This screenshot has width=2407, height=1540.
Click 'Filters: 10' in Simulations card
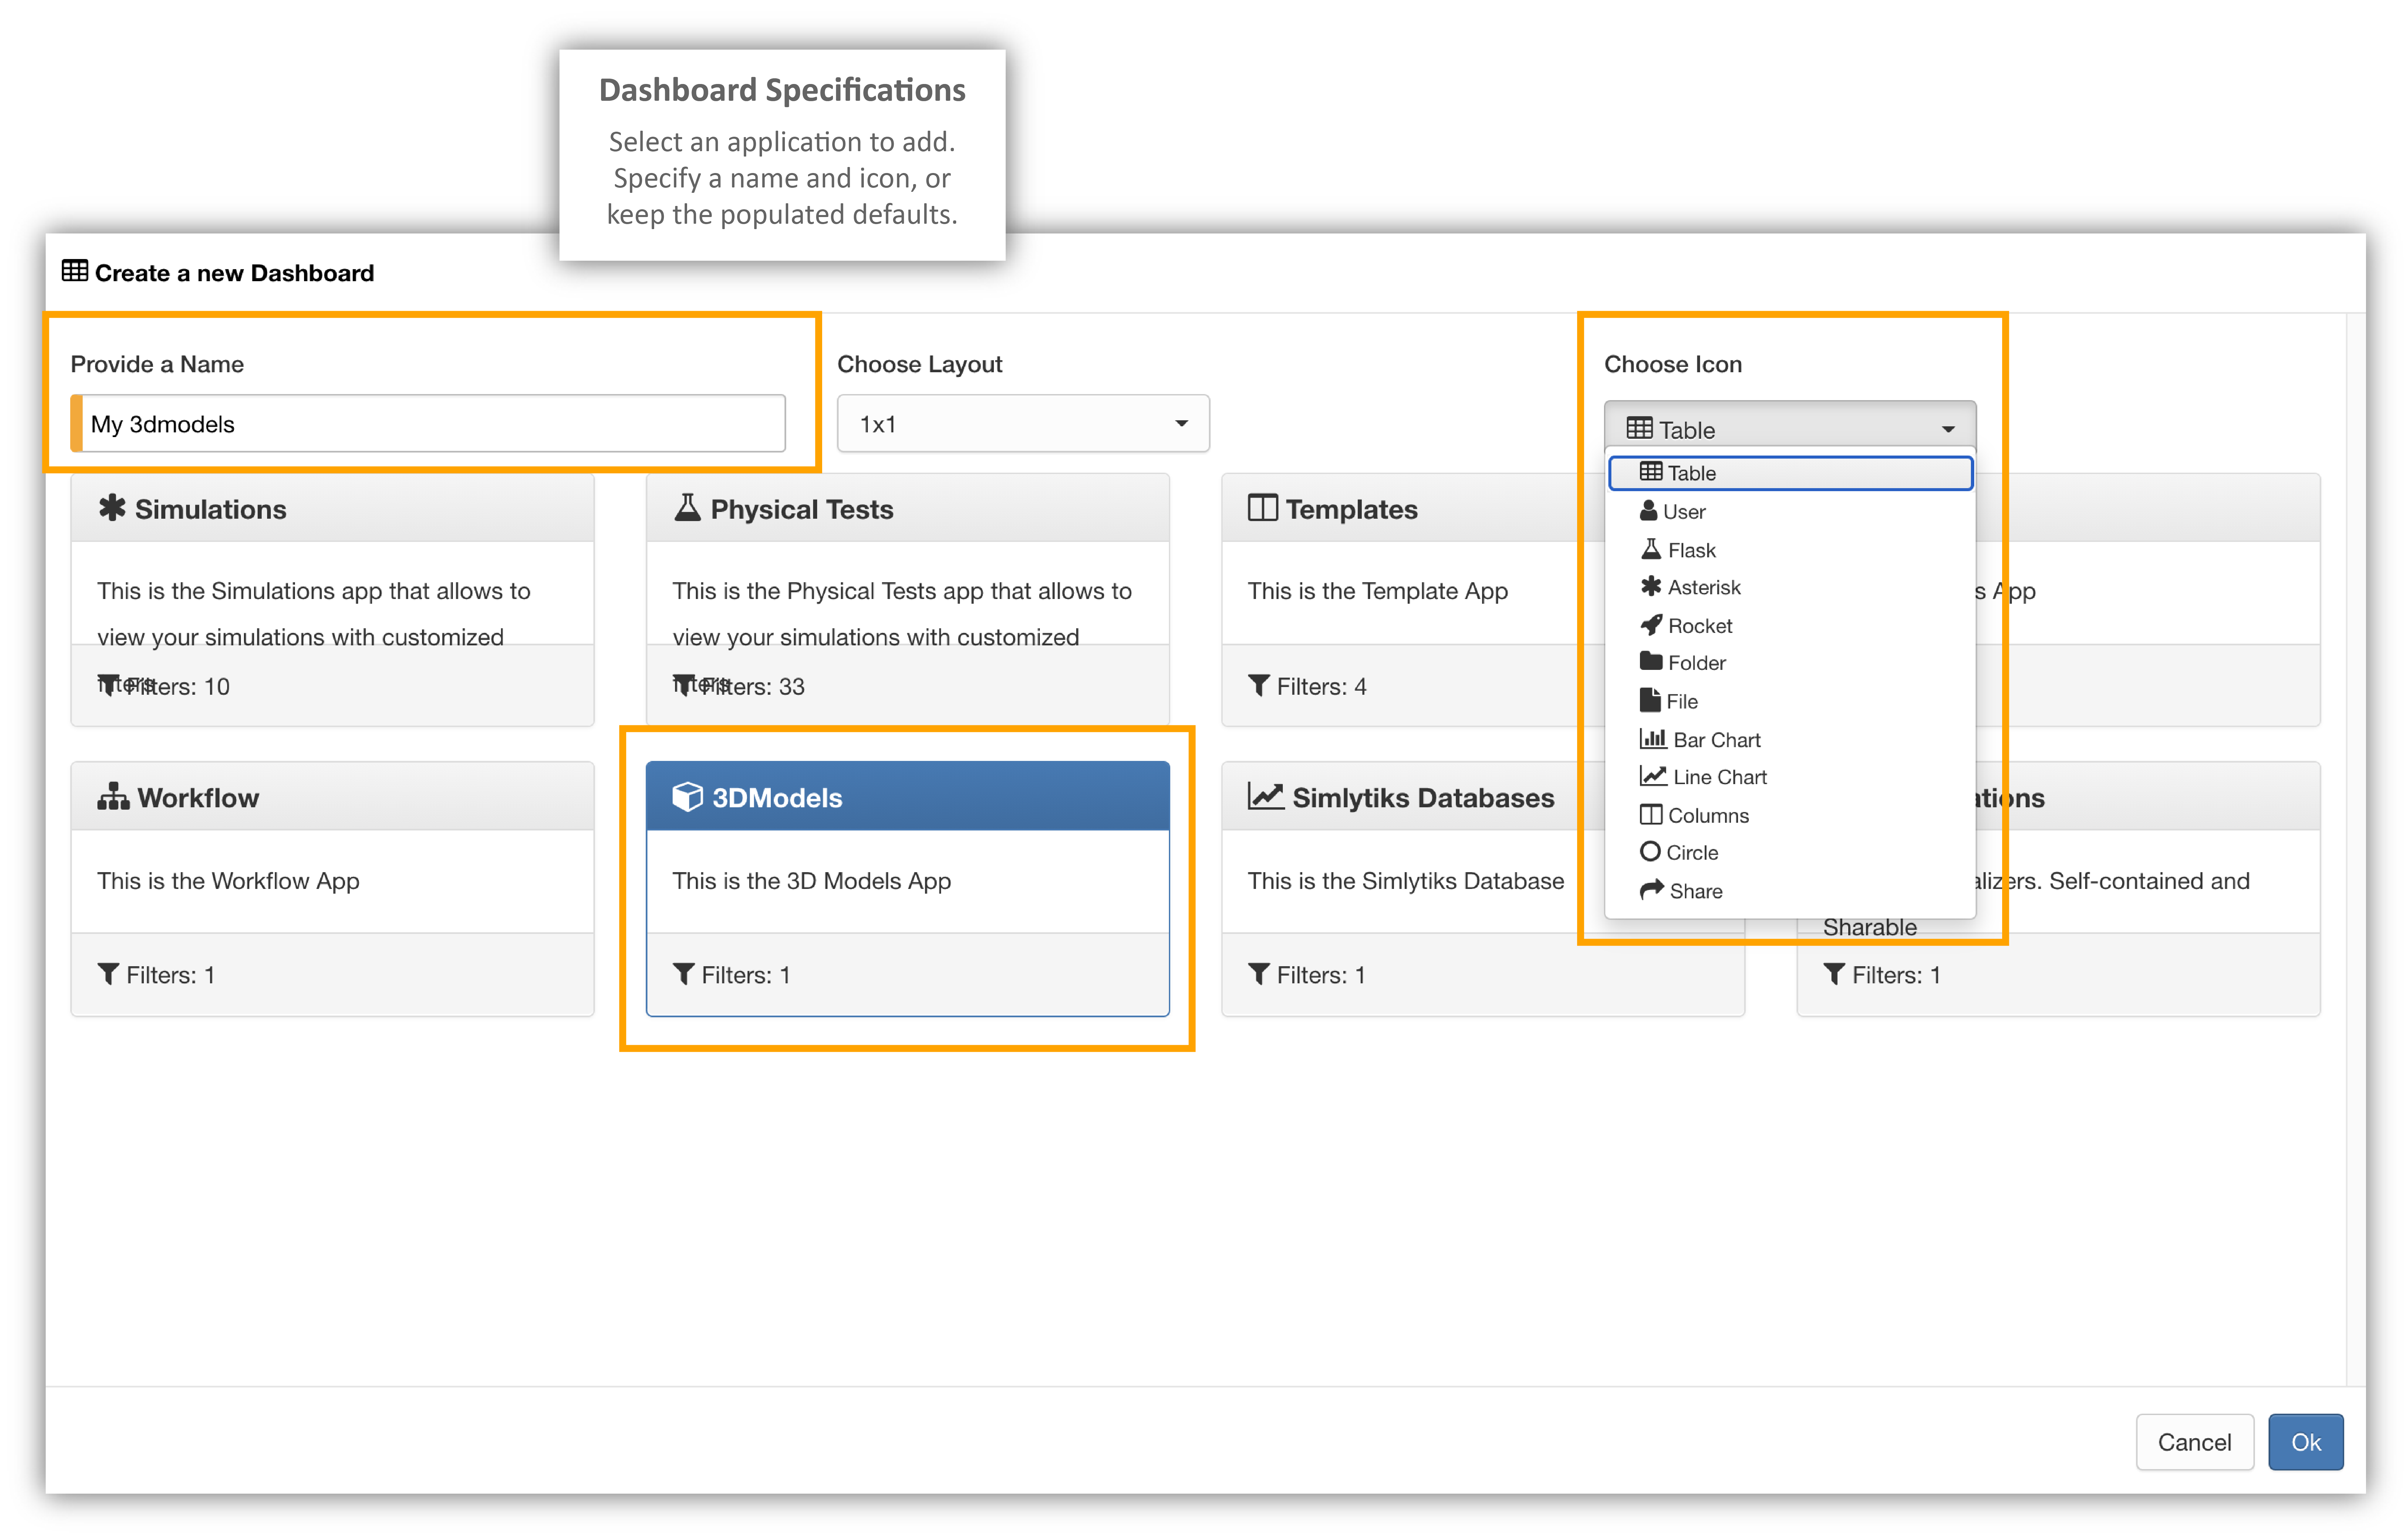click(178, 687)
